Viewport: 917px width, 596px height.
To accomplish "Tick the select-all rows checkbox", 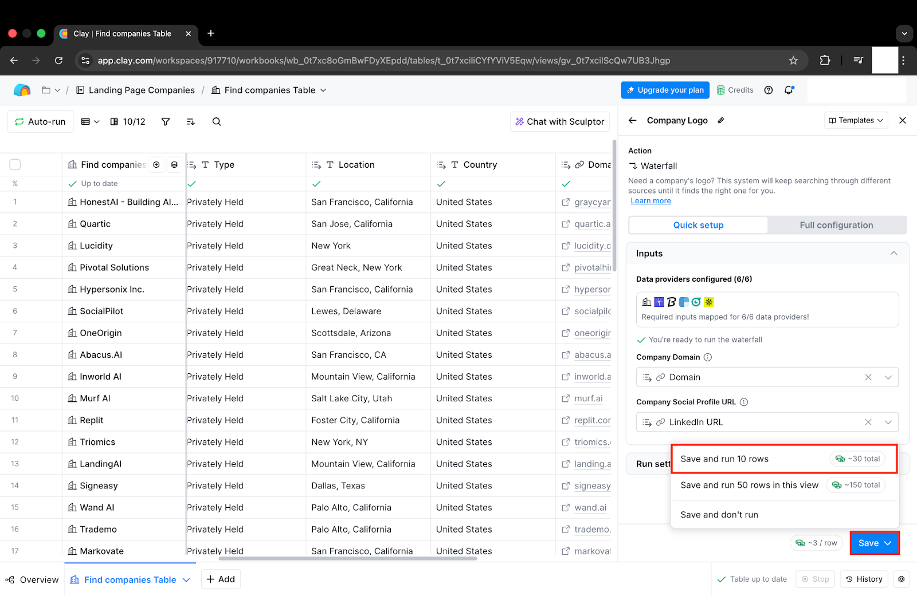I will (x=15, y=164).
